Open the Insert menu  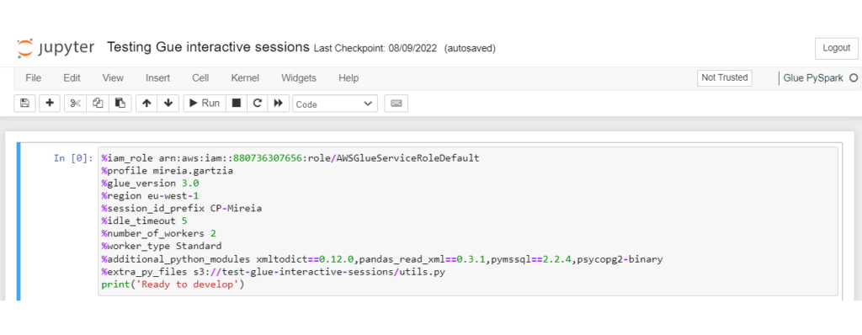pyautogui.click(x=157, y=78)
